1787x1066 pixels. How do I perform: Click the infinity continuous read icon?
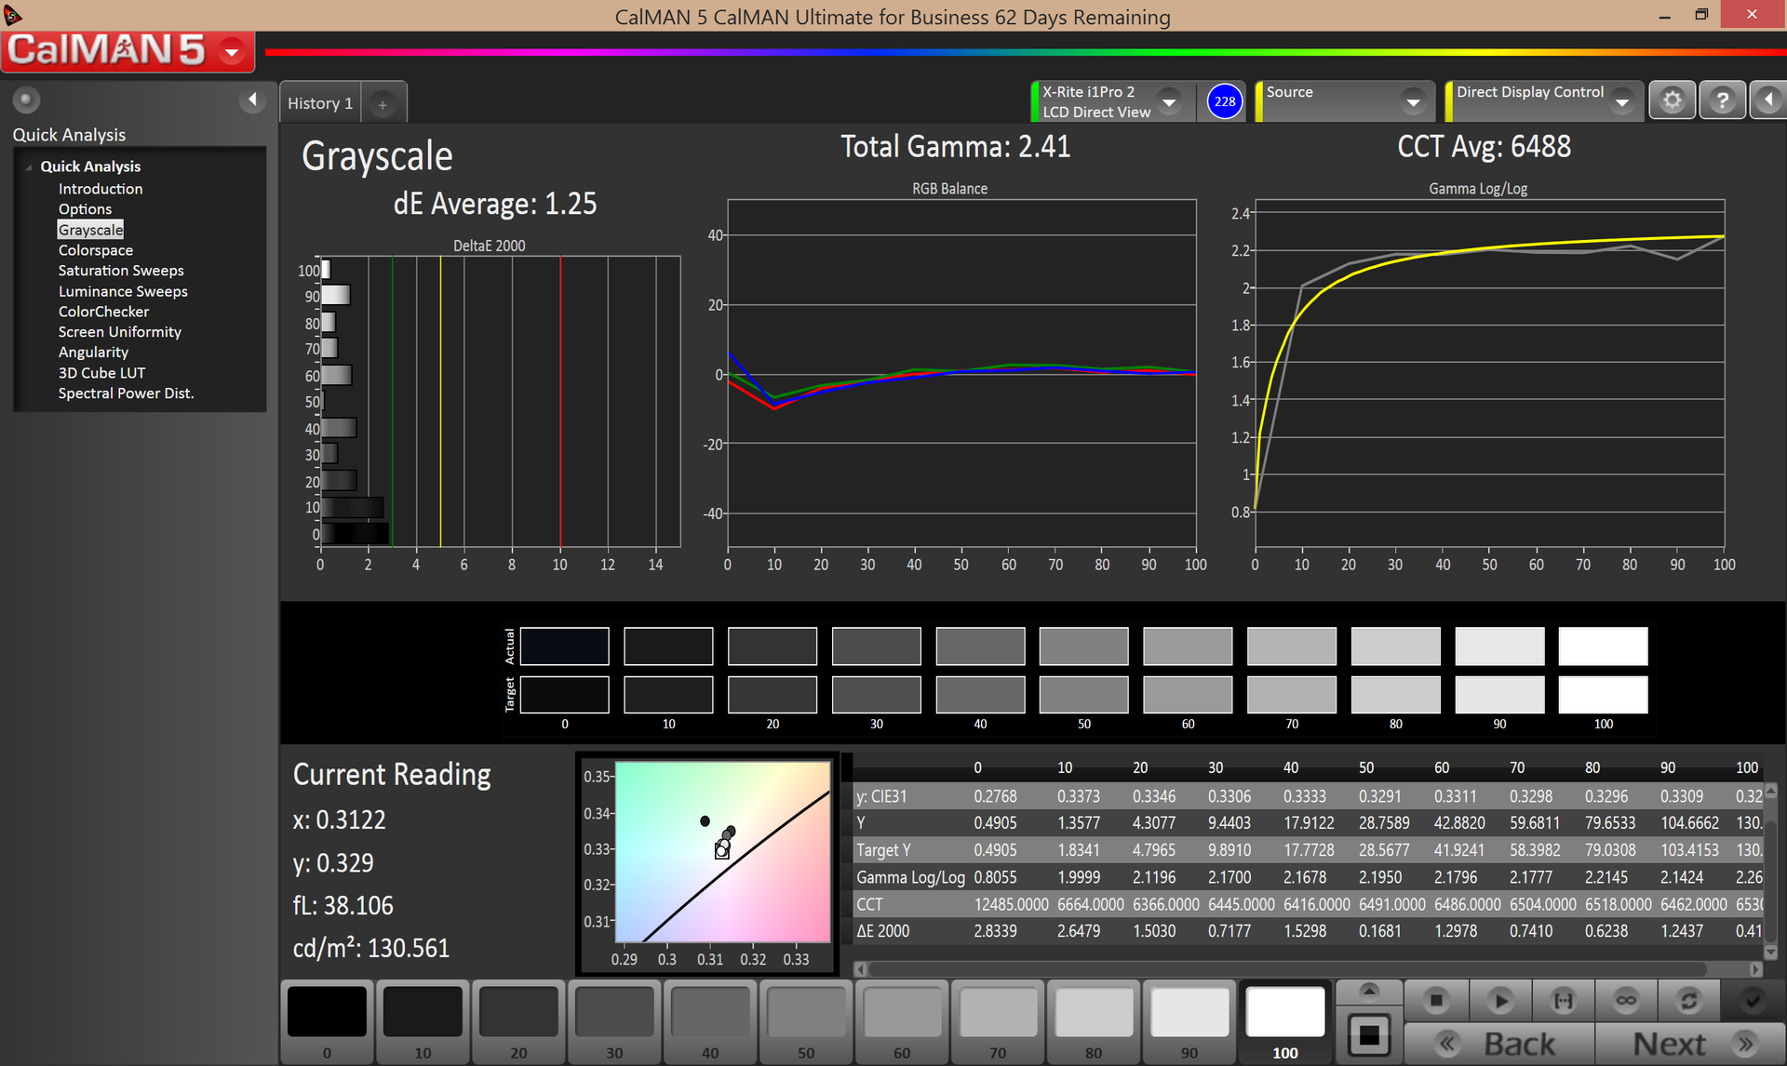(1626, 1001)
